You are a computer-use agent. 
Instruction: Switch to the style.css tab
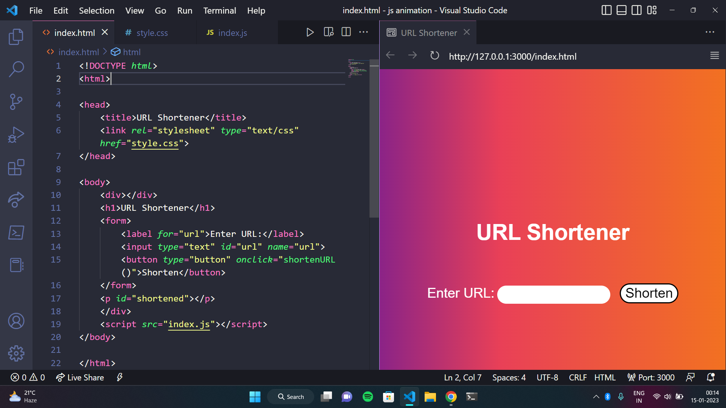(152, 33)
